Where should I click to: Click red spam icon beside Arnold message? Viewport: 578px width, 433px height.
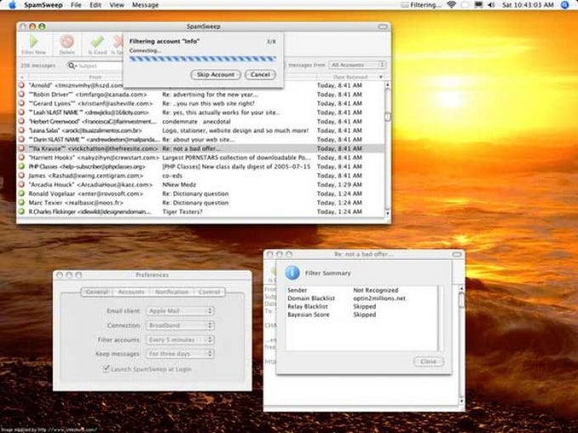[23, 86]
